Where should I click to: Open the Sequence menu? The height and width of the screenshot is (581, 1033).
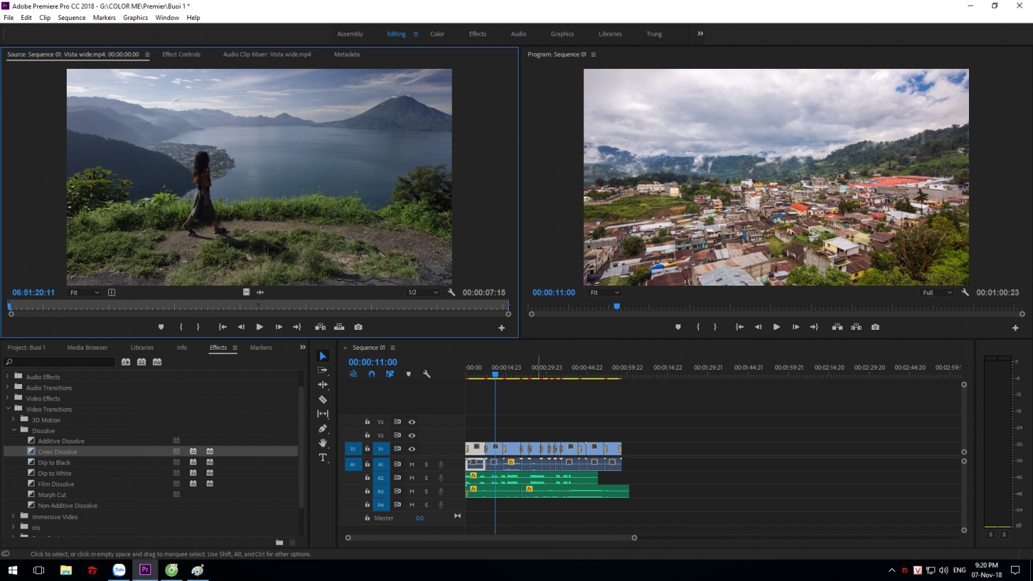pyautogui.click(x=72, y=18)
